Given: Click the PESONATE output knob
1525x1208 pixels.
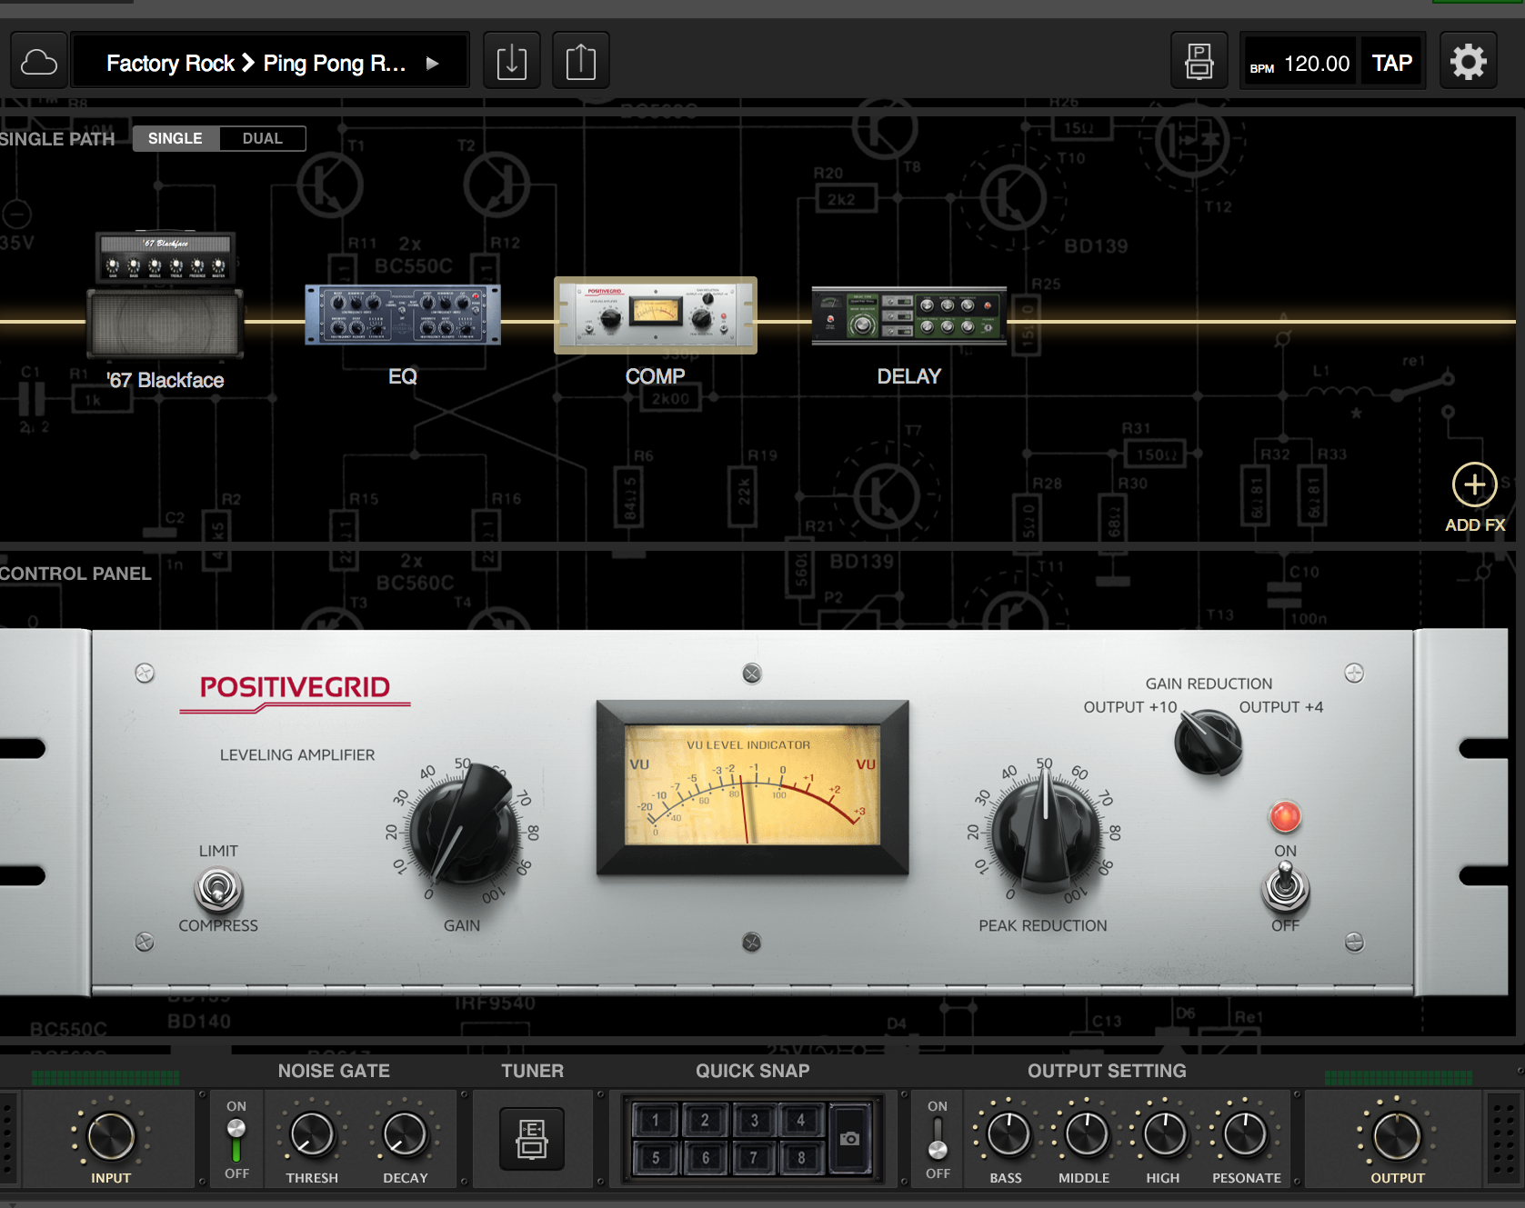Looking at the screenshot, I should [x=1245, y=1134].
